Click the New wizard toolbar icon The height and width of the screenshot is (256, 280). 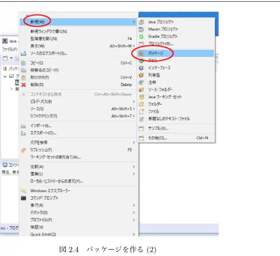click(x=5, y=58)
